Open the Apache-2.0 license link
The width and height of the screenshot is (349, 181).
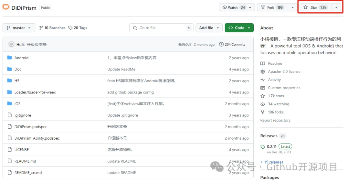click(284, 71)
